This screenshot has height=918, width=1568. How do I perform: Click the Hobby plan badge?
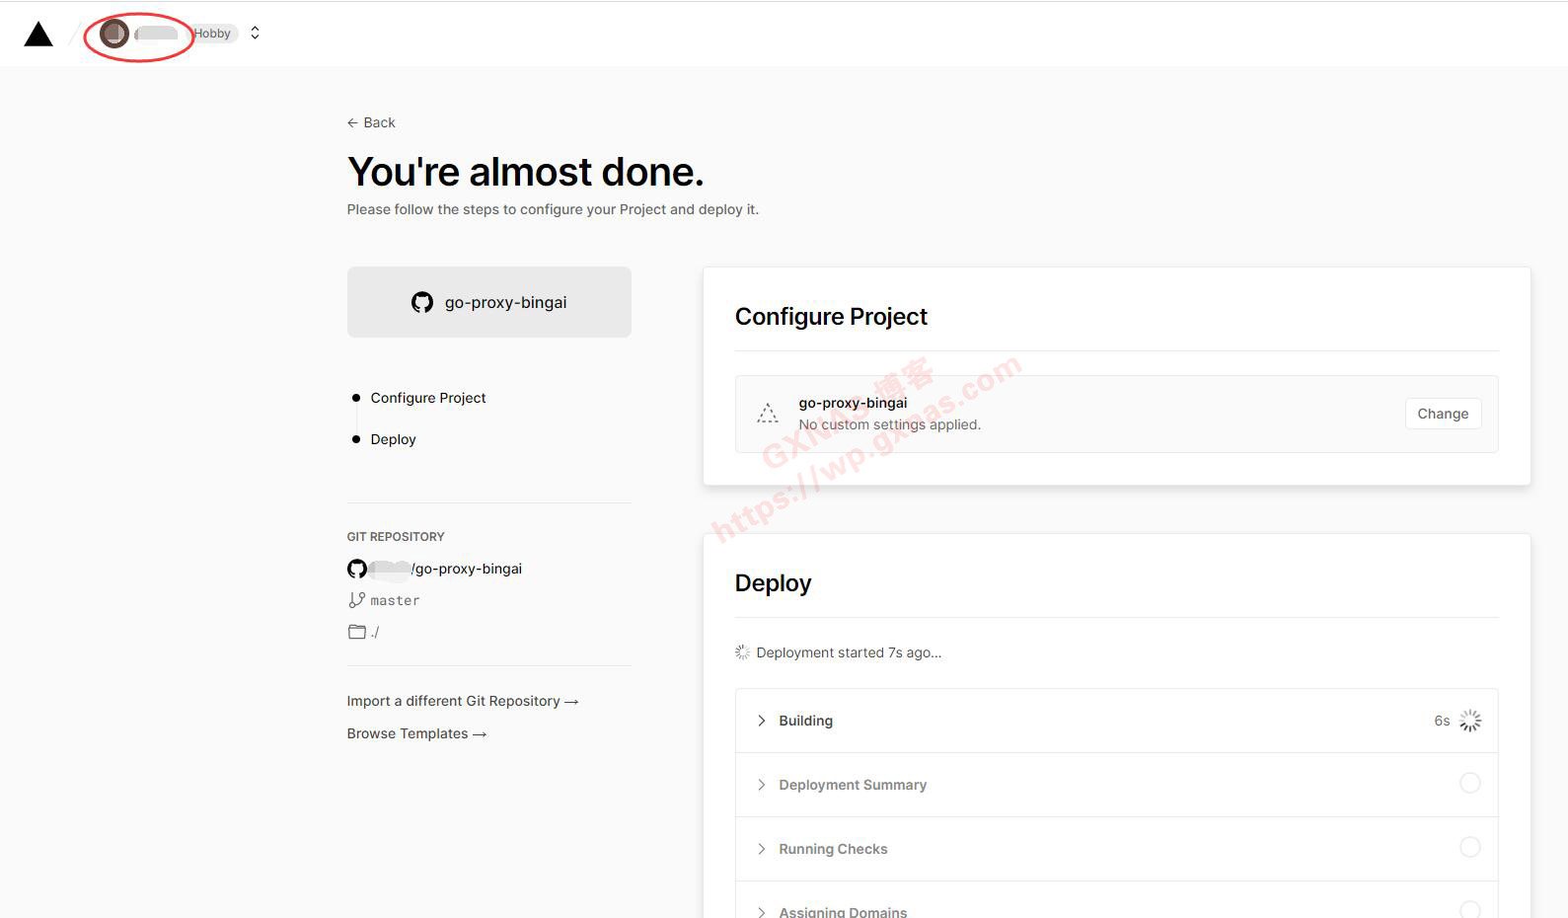212,34
